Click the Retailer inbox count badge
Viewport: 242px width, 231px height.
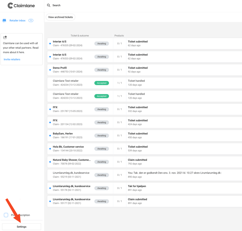tap(31, 20)
